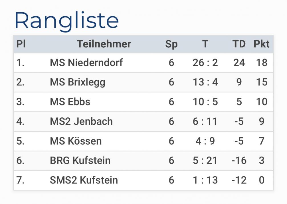The width and height of the screenshot is (287, 204).
Task: Click the Teilnehmer column header
Action: (104, 44)
